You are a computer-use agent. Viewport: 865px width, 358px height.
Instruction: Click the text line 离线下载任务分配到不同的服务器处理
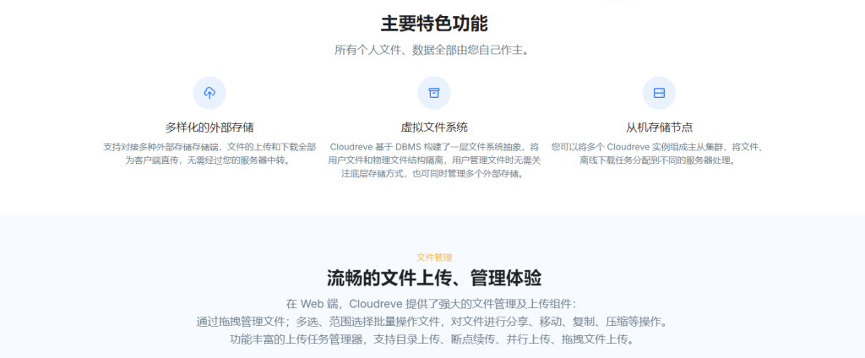tap(657, 160)
